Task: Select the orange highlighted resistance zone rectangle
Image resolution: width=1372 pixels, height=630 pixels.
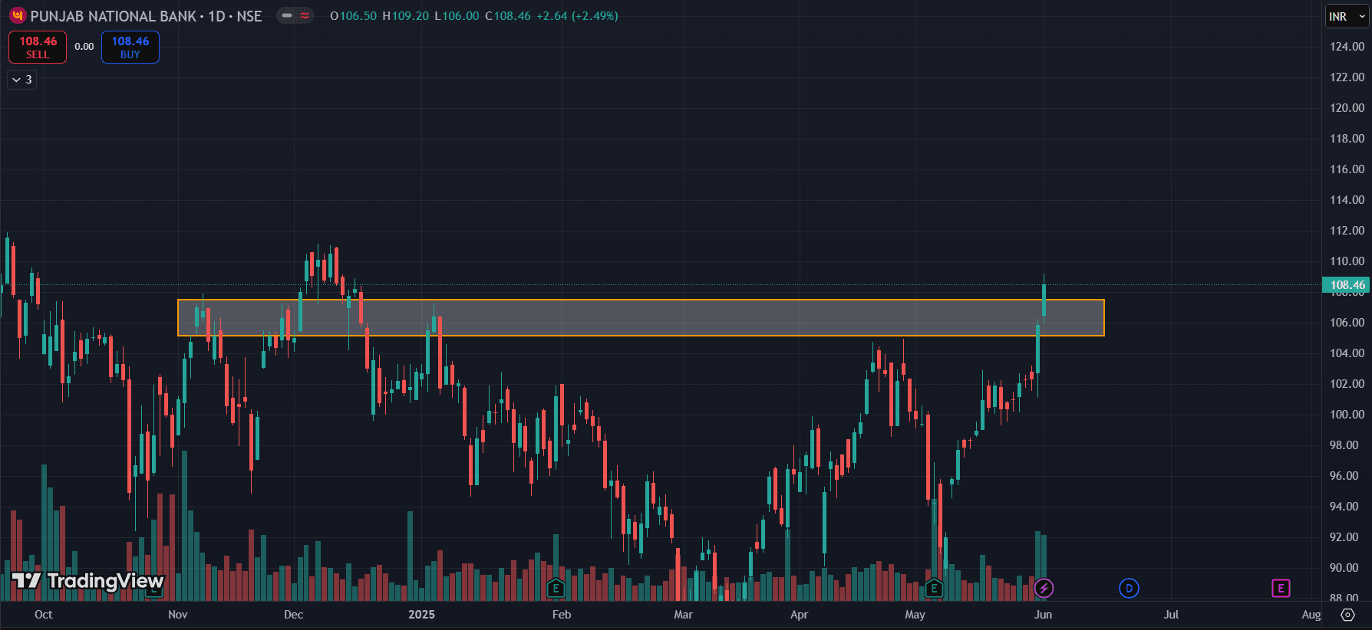Action: (641, 317)
